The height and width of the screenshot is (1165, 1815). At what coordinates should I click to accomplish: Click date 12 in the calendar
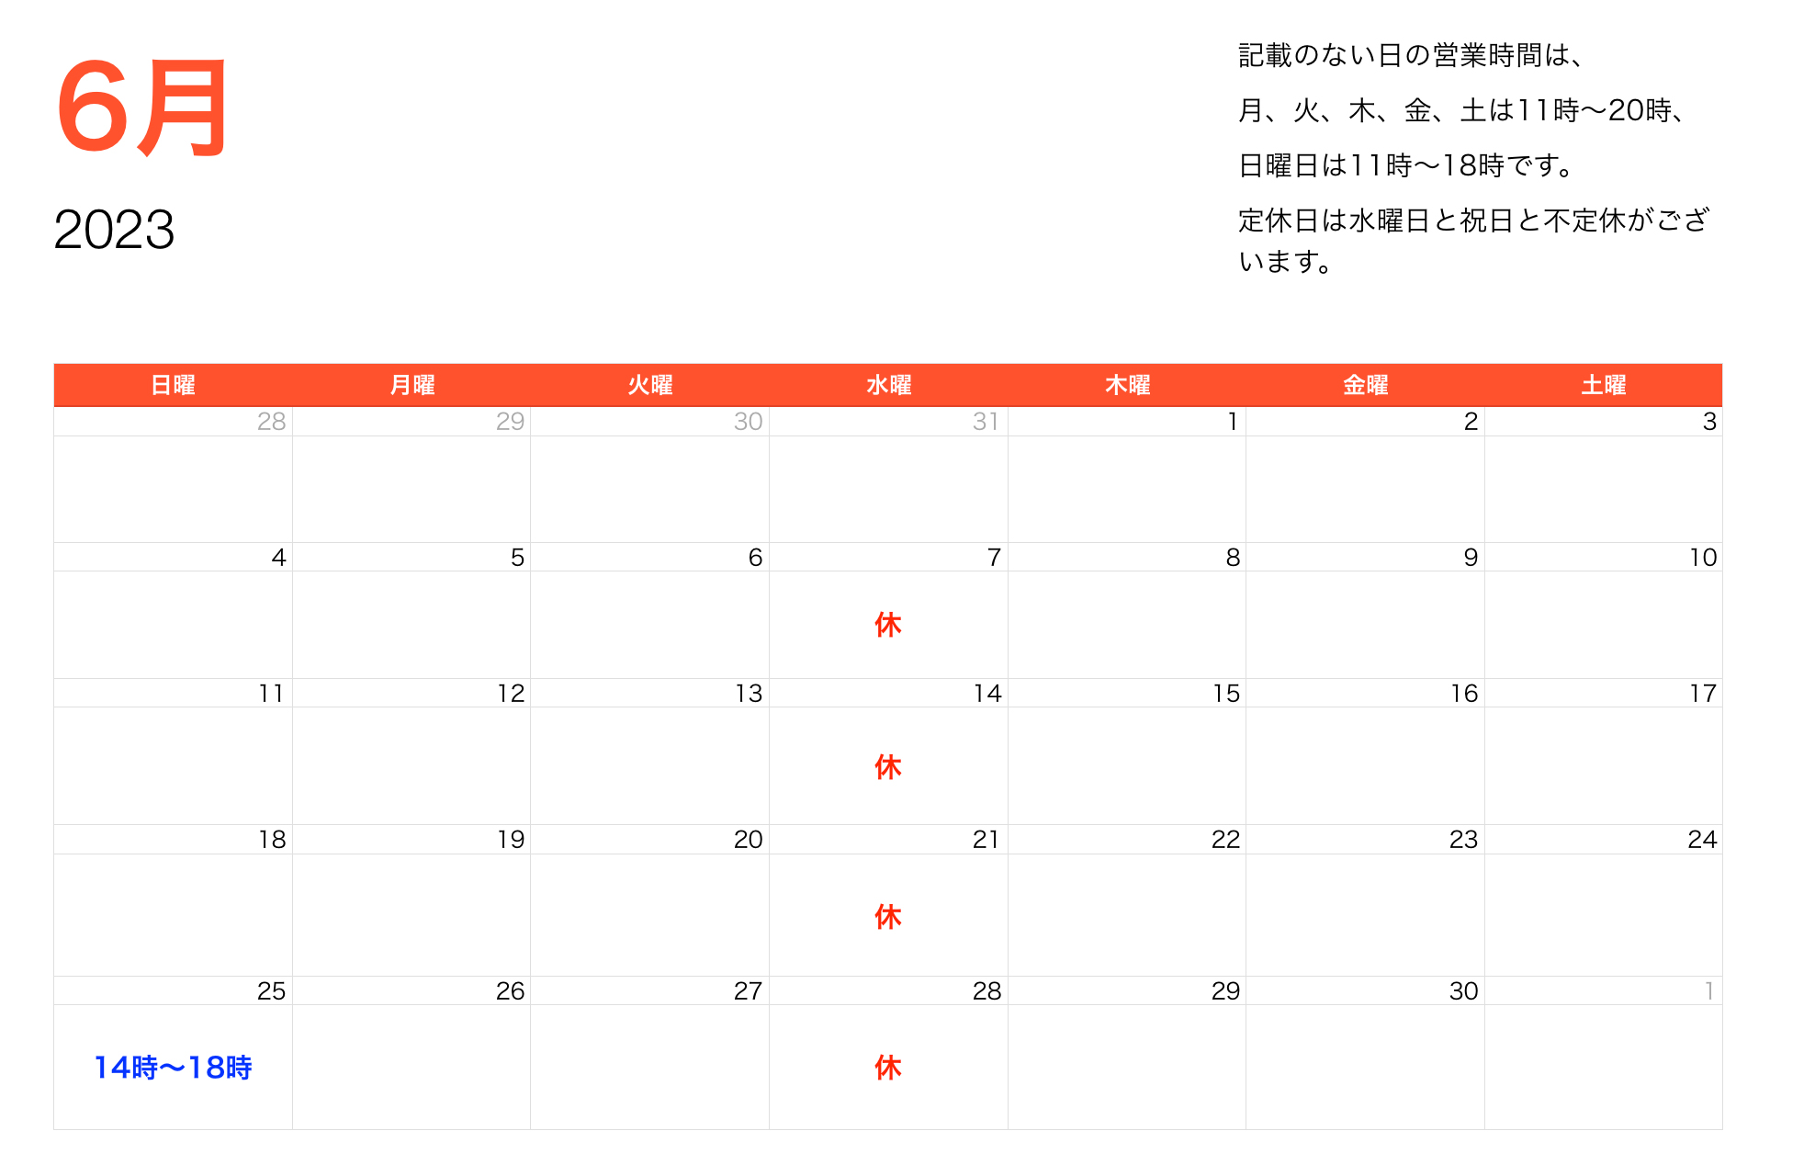(511, 694)
